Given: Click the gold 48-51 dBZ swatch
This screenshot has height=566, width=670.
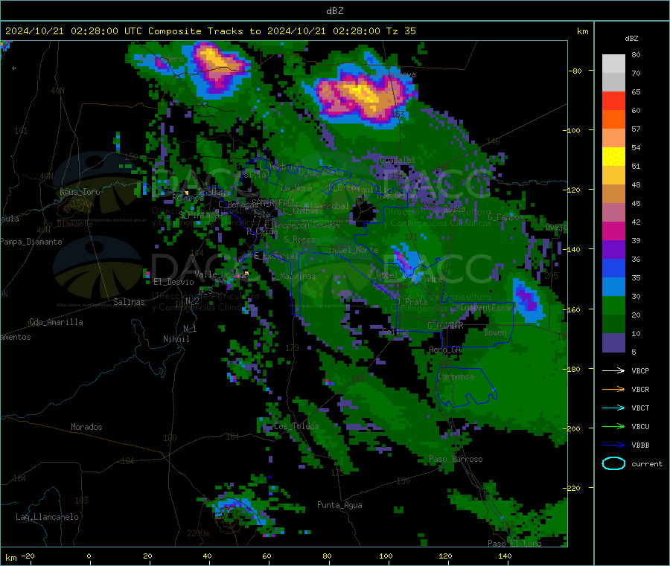Looking at the screenshot, I should (x=613, y=176).
